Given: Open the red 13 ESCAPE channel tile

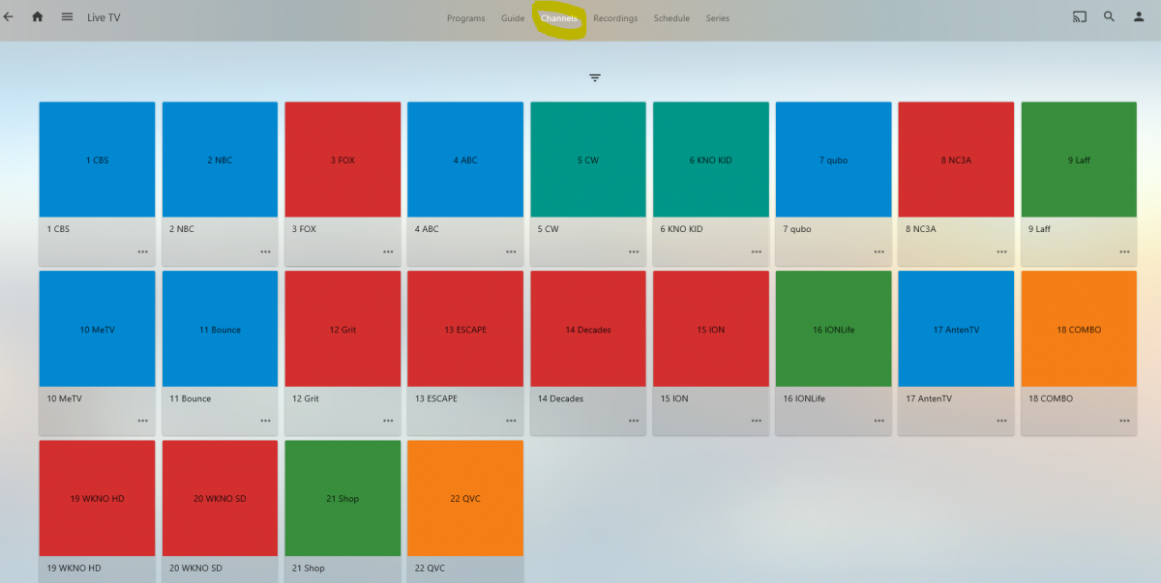Looking at the screenshot, I should coord(465,329).
